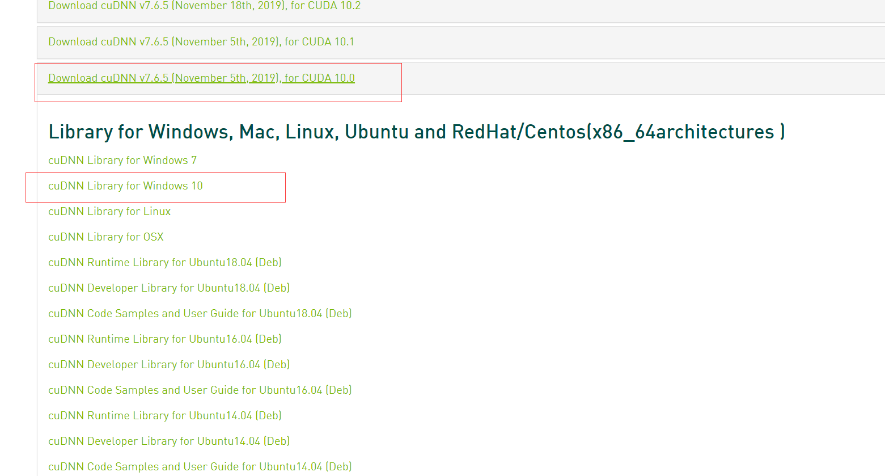This screenshot has height=476, width=885.
Task: Download cuDNN Library for Windows 7
Action: coord(122,160)
